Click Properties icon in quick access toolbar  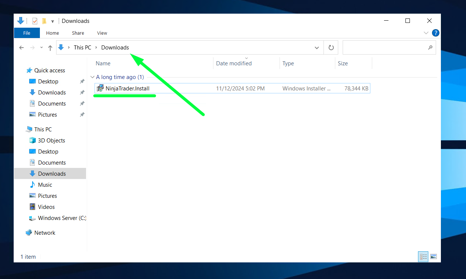pyautogui.click(x=35, y=21)
